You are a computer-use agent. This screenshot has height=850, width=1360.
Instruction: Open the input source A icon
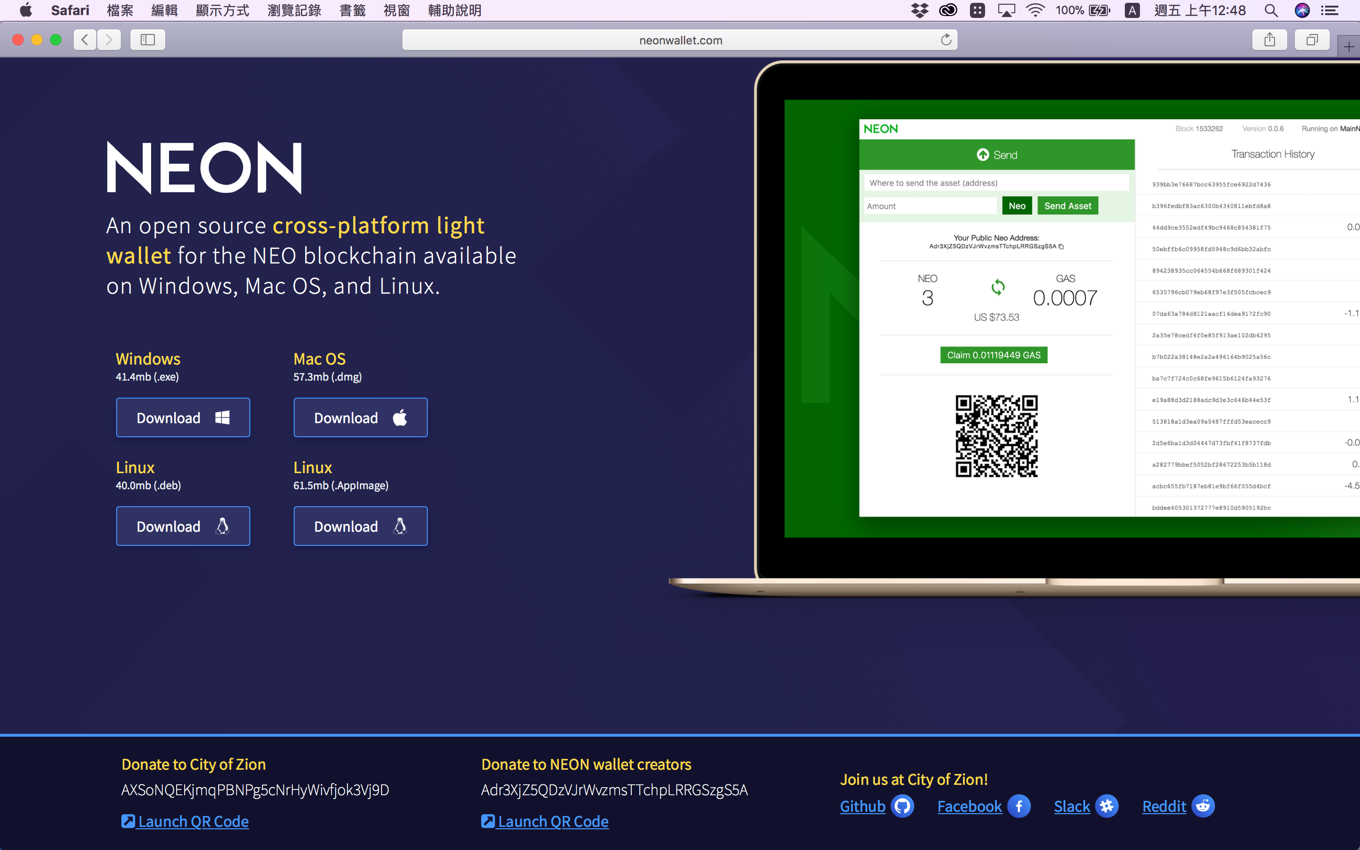tap(1132, 10)
